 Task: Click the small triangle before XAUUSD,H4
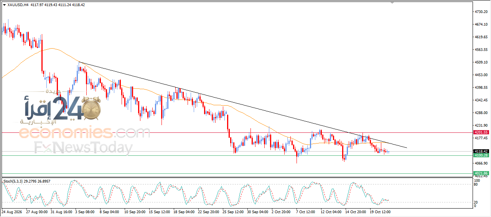(x=4, y=5)
